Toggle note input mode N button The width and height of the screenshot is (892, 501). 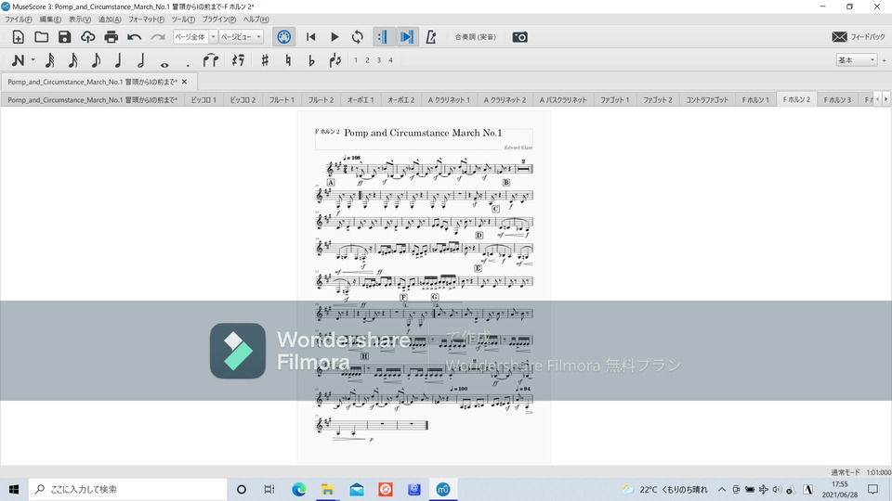[x=19, y=59]
